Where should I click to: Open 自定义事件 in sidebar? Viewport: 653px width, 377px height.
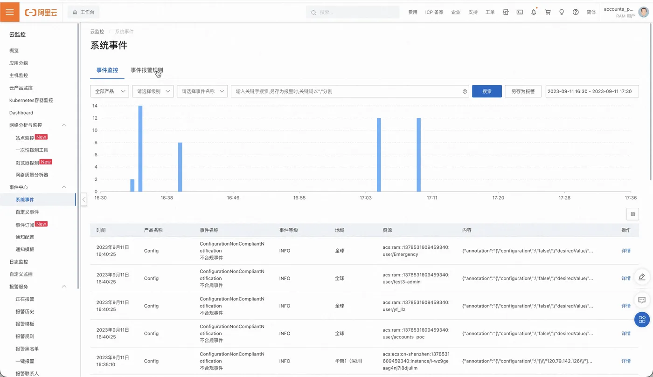coord(27,212)
